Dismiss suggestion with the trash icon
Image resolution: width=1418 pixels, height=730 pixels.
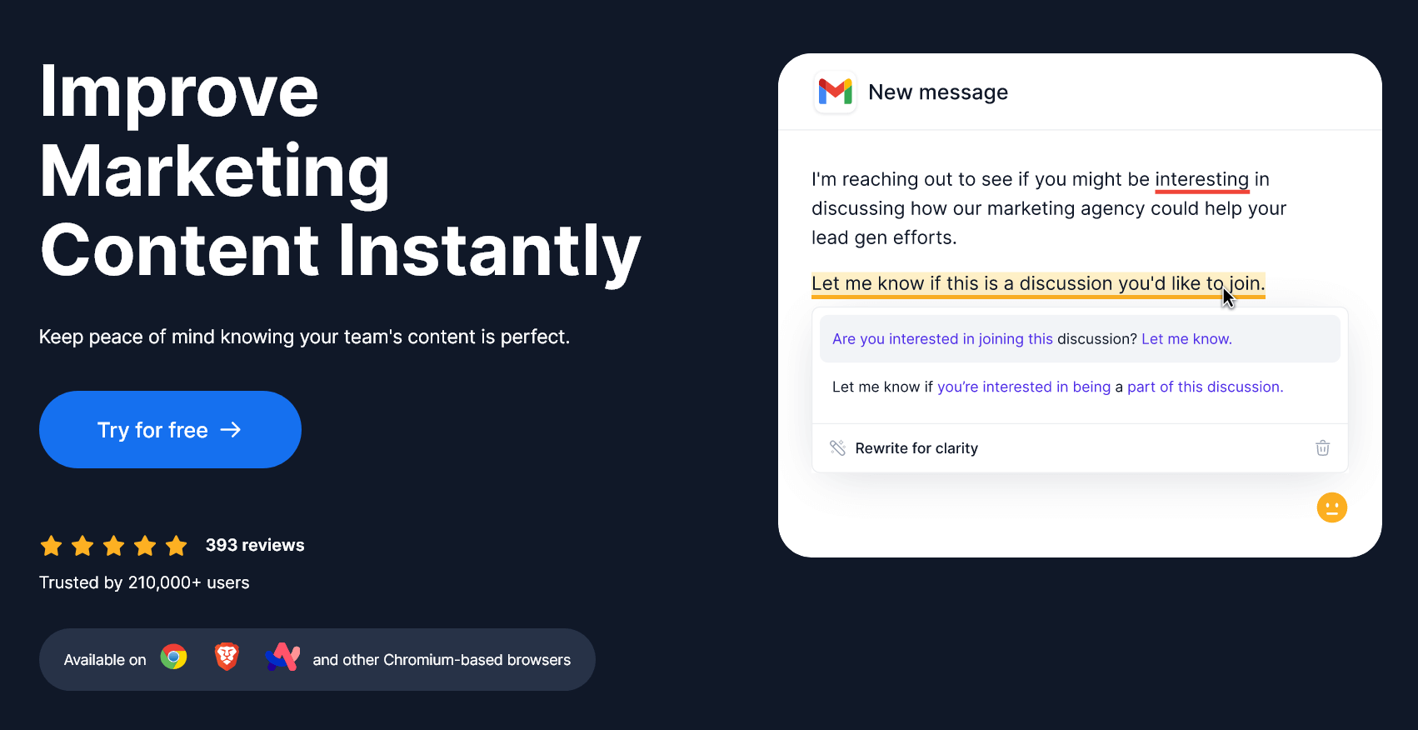coord(1322,448)
